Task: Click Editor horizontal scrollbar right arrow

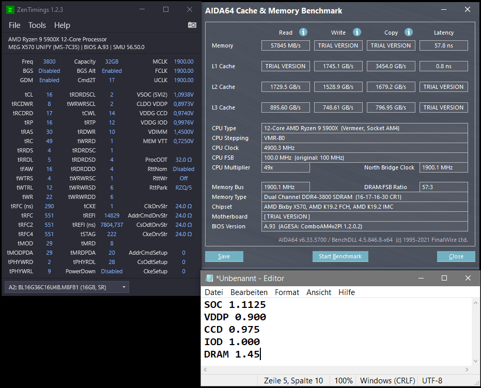Action: coord(467,369)
